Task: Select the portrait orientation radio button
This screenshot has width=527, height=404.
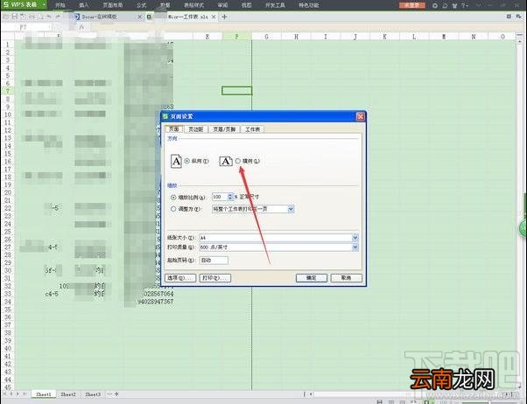Action: 187,161
